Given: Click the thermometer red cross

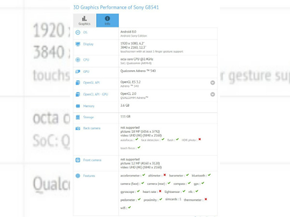Looking at the screenshot, I should coord(206,199).
